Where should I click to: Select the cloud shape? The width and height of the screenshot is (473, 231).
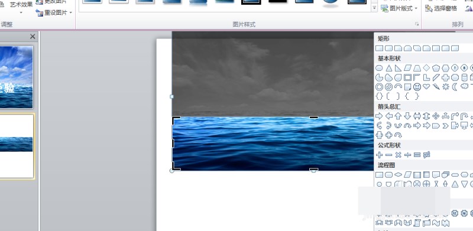[464, 87]
